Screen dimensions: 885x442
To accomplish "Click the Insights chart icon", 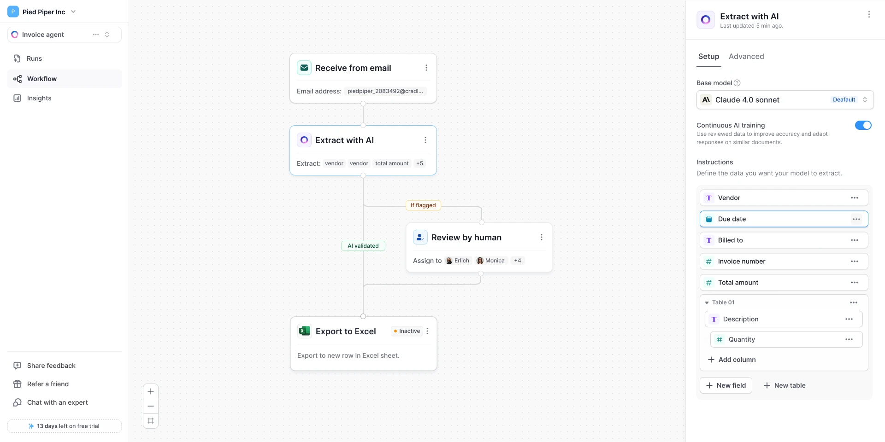I will [17, 98].
